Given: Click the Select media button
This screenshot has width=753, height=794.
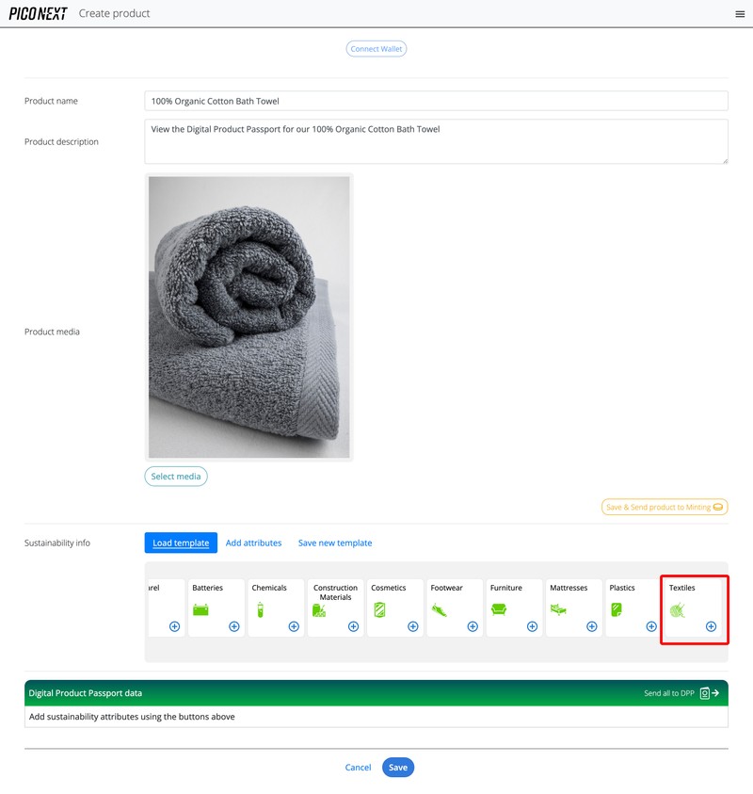Looking at the screenshot, I should click(x=176, y=477).
